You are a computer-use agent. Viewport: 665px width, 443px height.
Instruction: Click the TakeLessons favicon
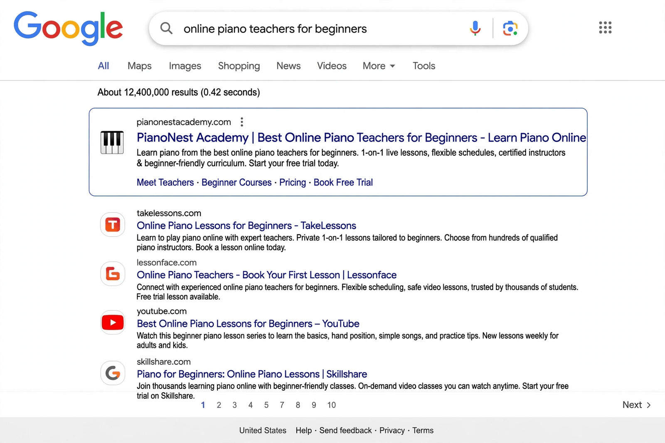tap(113, 225)
